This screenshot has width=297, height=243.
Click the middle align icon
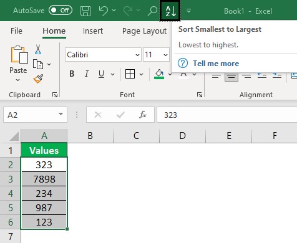click(x=231, y=76)
